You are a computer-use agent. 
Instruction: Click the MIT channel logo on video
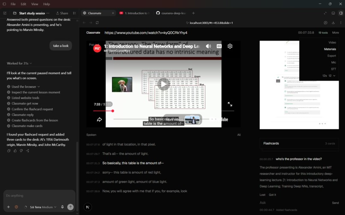click(x=97, y=49)
